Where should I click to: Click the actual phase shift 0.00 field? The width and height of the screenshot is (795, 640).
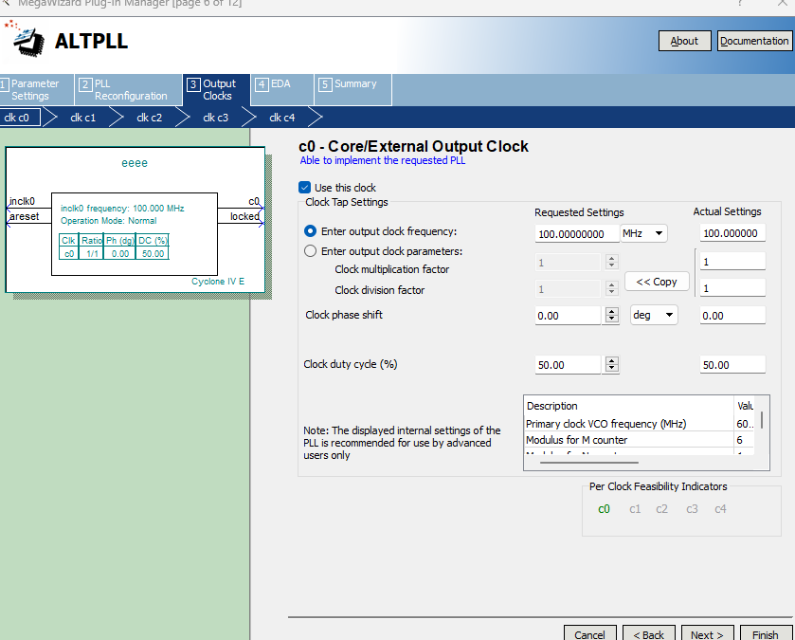pyautogui.click(x=732, y=316)
